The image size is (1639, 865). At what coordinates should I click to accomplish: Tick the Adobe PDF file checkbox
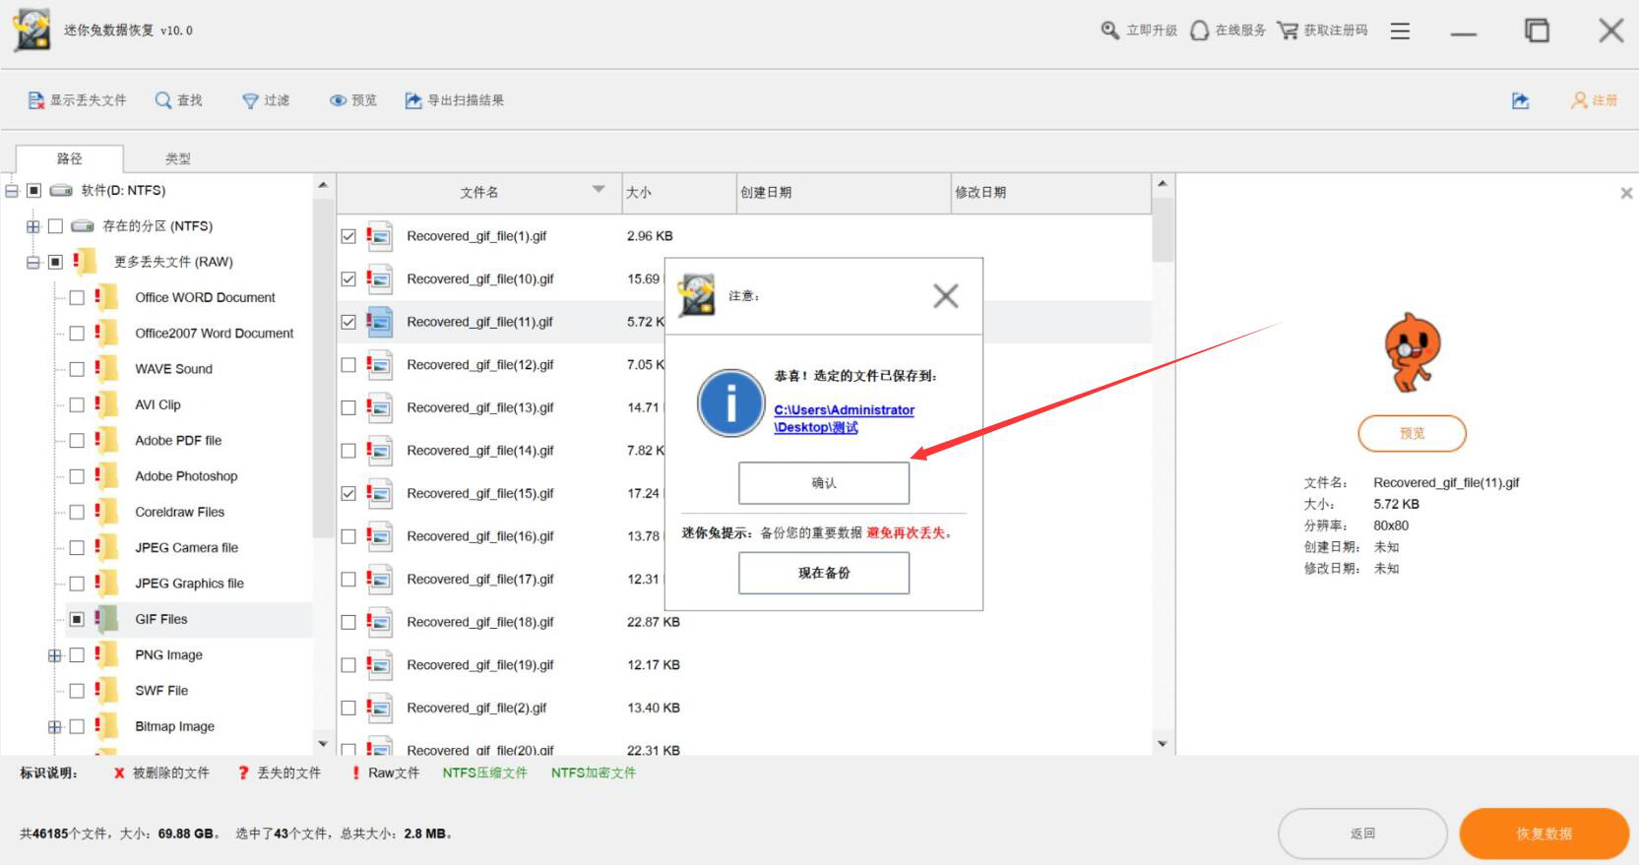click(x=77, y=441)
